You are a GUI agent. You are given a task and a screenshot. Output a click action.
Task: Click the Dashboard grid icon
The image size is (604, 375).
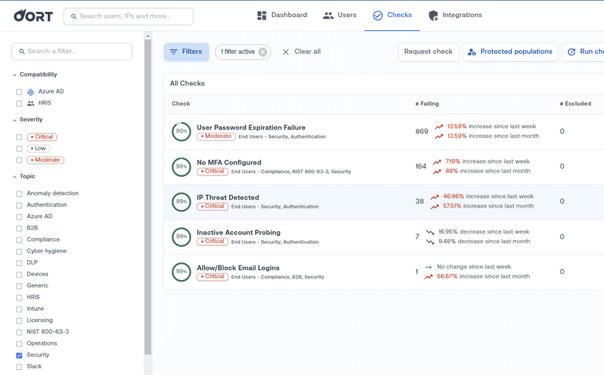[261, 15]
